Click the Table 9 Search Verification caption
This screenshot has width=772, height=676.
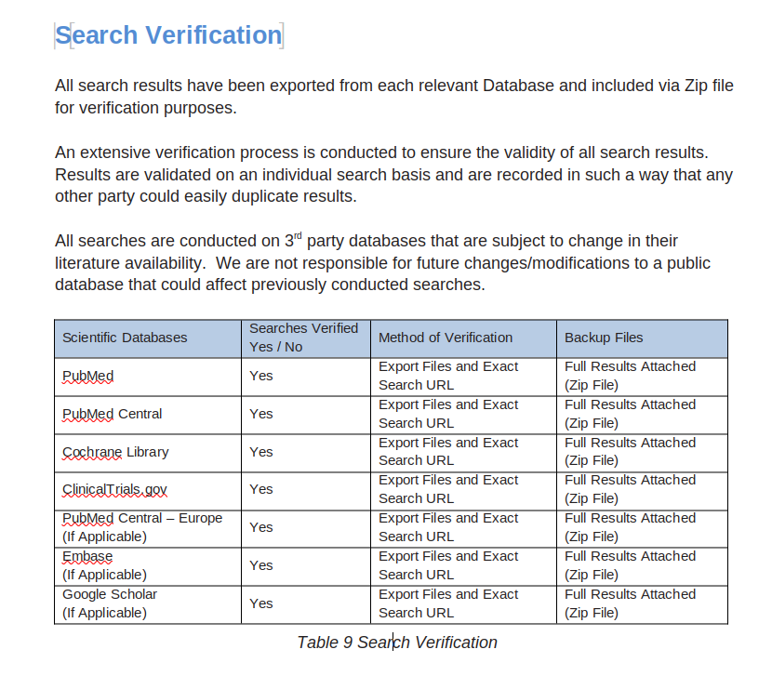tap(397, 643)
